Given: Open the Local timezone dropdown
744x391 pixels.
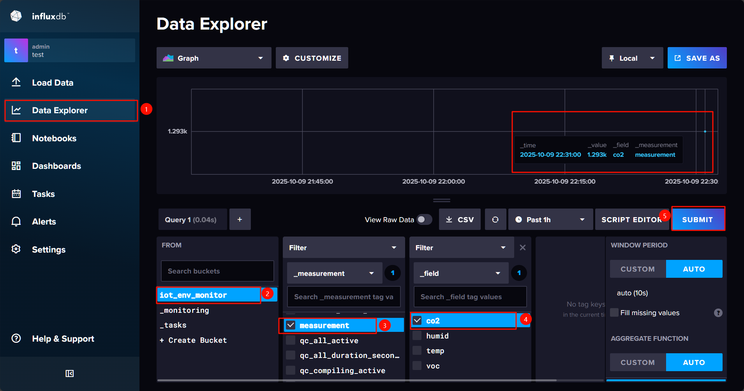Looking at the screenshot, I should (632, 58).
